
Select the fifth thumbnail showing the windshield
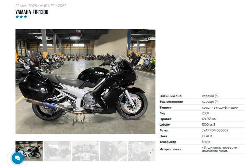click(x=142, y=151)
